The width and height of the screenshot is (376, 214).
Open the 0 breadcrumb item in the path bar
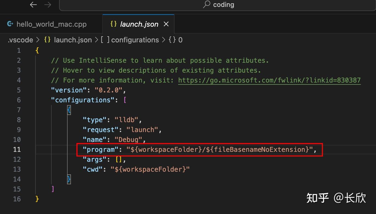point(181,40)
